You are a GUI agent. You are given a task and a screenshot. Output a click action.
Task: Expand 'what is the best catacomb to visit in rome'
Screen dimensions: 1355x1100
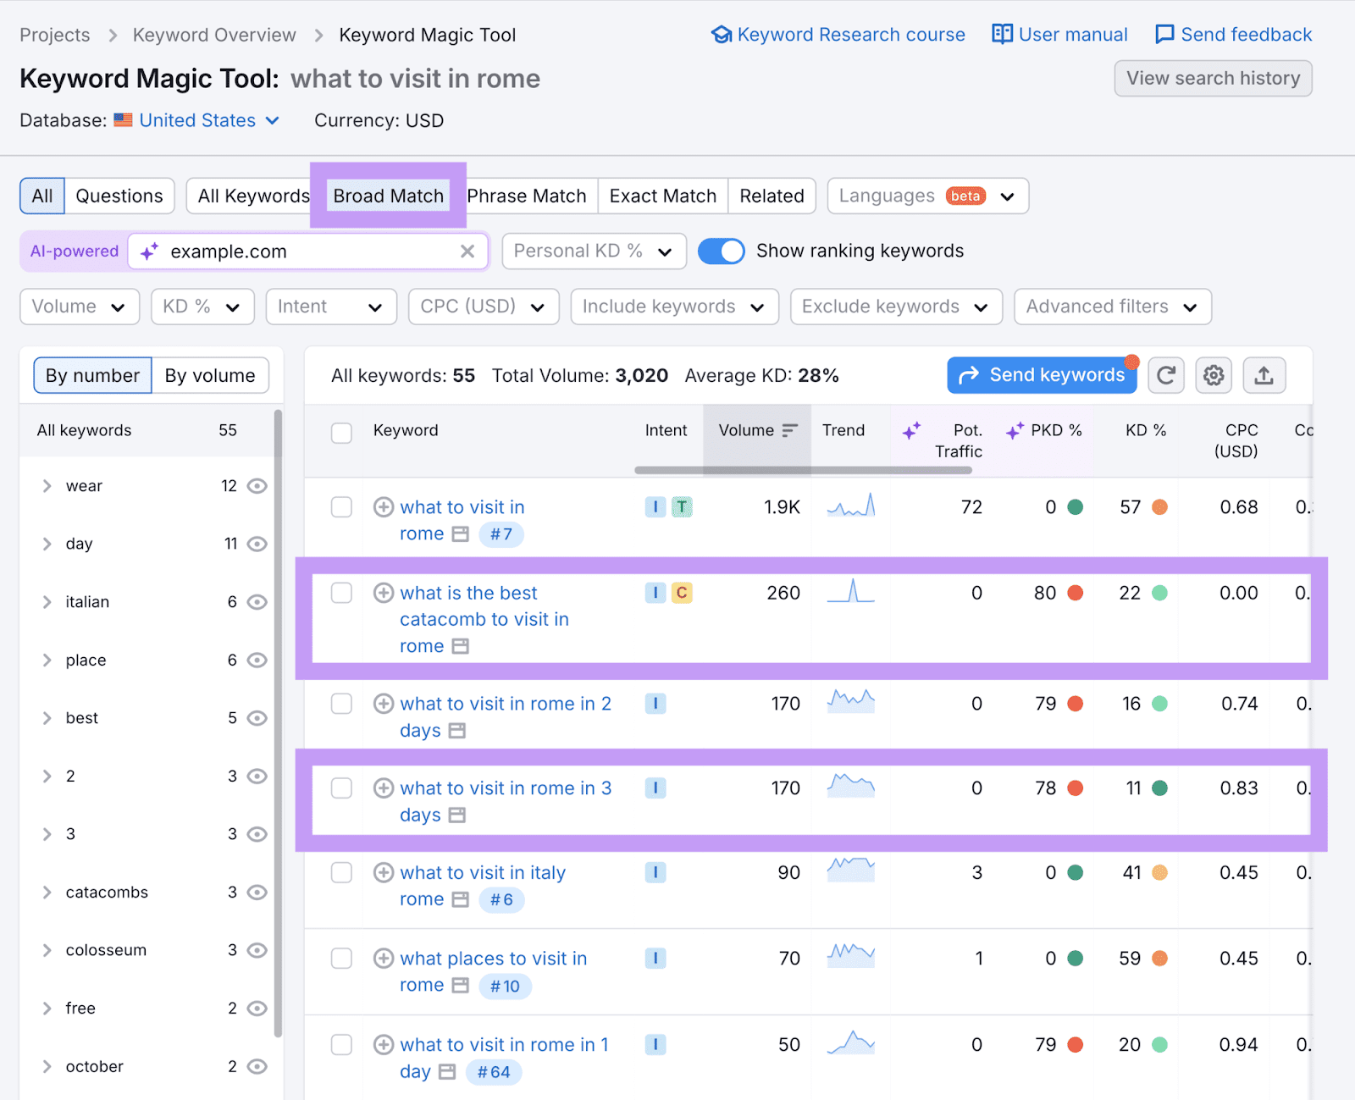[383, 593]
